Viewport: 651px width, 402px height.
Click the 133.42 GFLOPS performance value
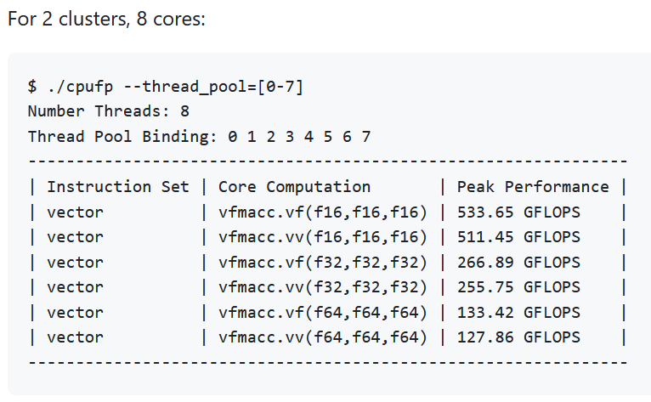pos(518,313)
